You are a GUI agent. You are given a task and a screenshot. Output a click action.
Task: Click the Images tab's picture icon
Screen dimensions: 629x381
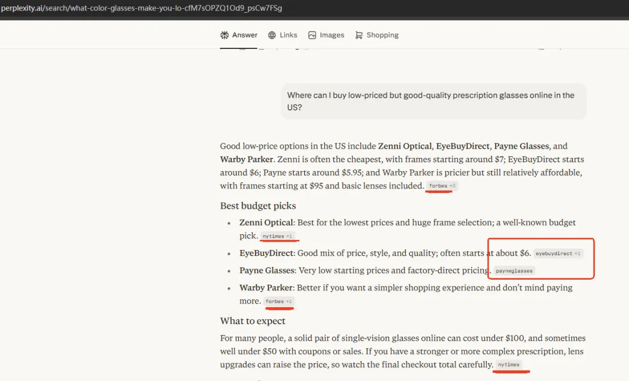312,35
